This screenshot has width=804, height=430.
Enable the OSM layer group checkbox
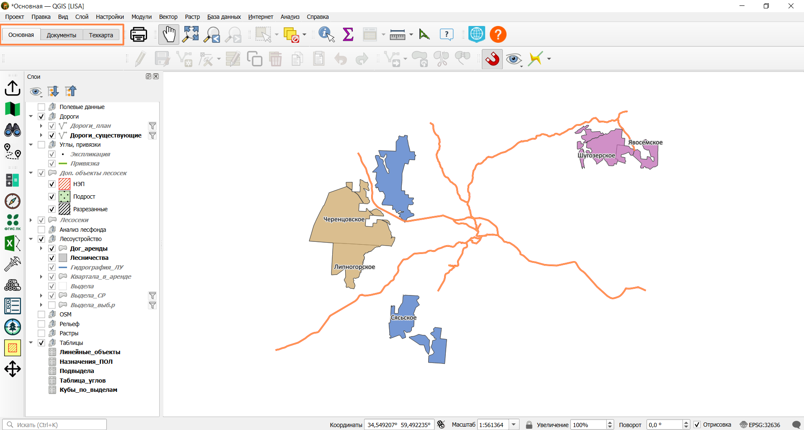[x=41, y=314]
